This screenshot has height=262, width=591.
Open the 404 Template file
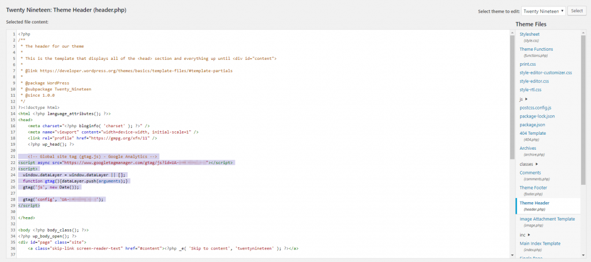point(532,133)
